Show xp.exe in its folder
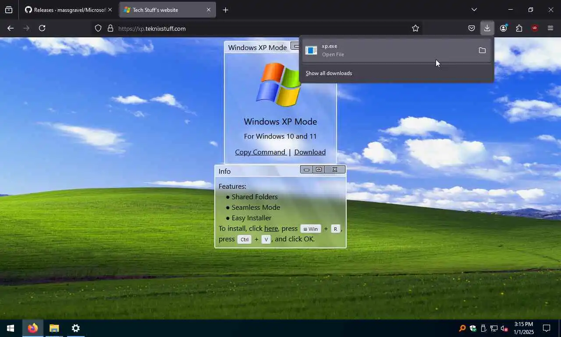This screenshot has width=561, height=337. pyautogui.click(x=482, y=50)
